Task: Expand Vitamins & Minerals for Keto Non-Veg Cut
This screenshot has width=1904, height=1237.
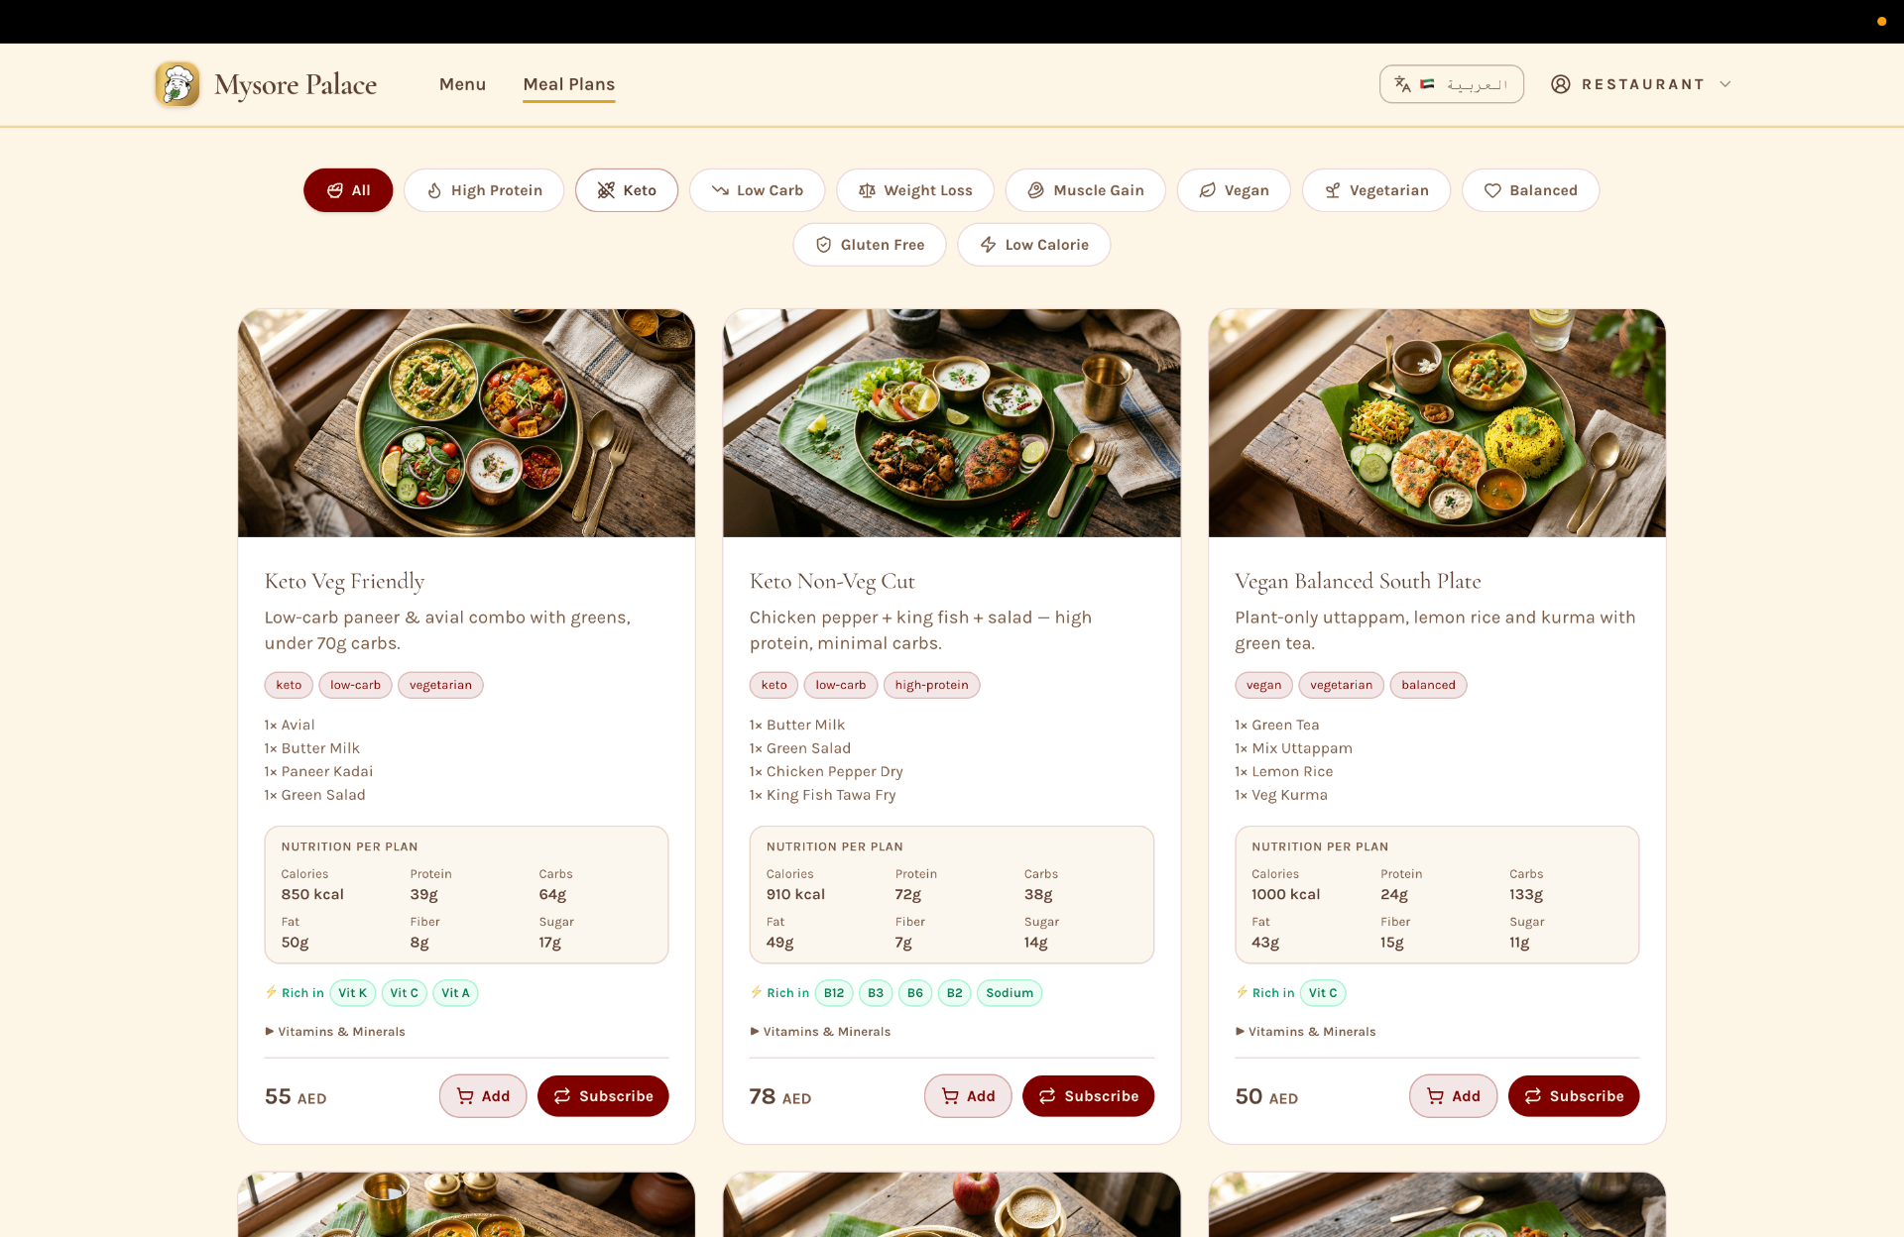Action: [820, 1032]
